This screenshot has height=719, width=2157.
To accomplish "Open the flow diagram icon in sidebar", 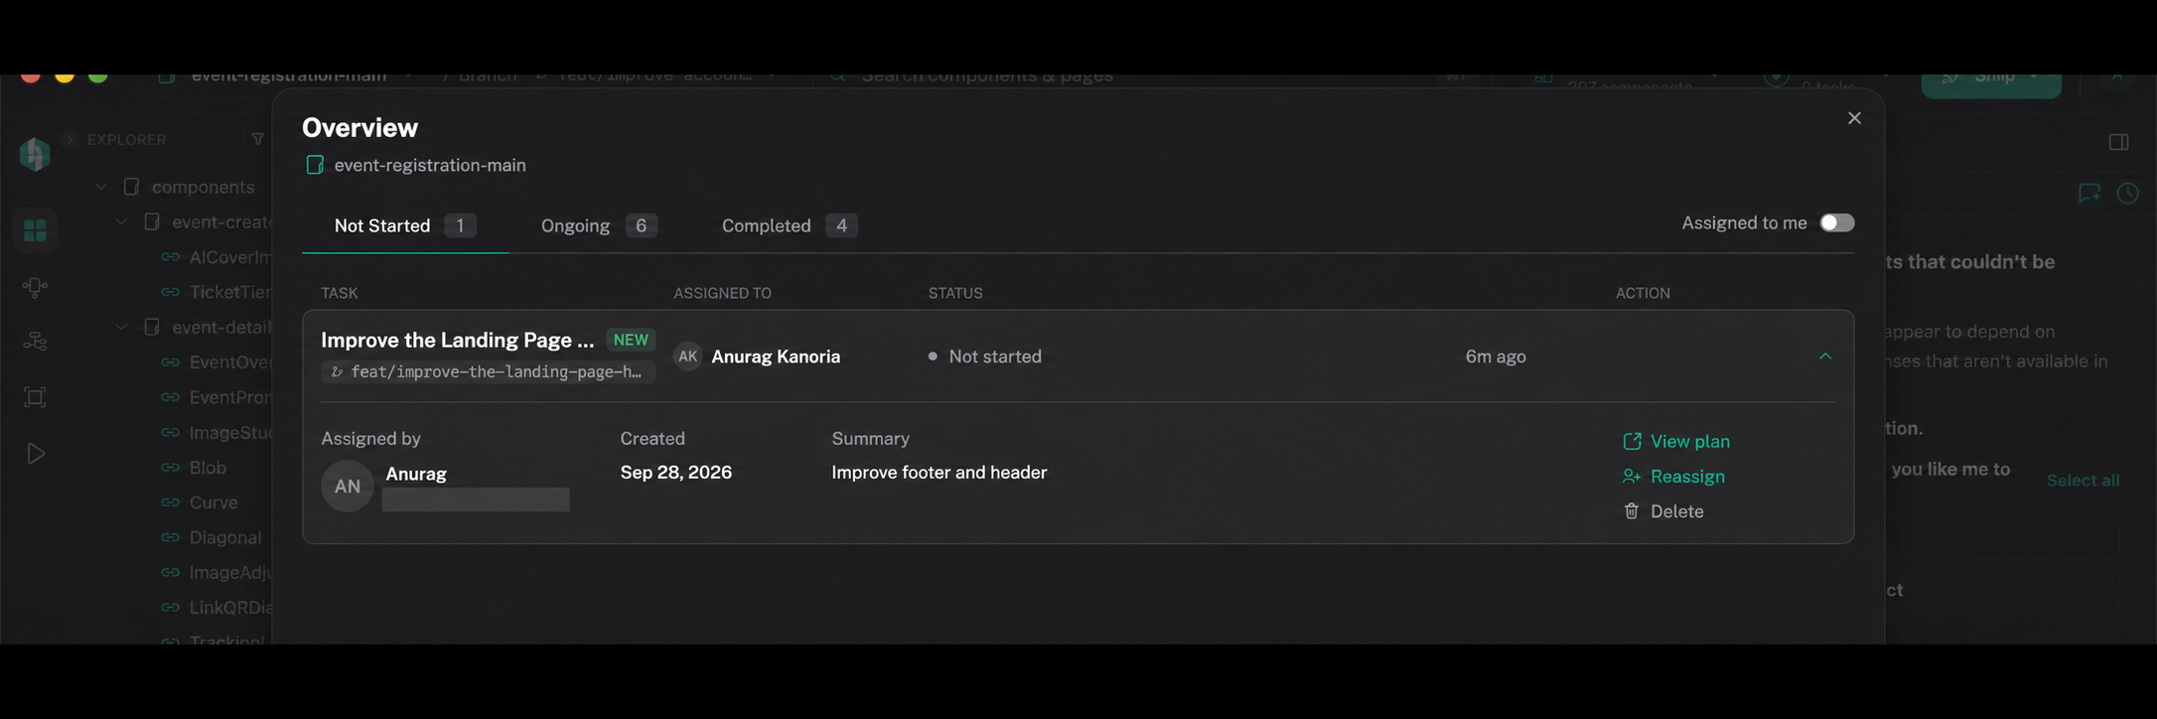I will pyautogui.click(x=35, y=287).
